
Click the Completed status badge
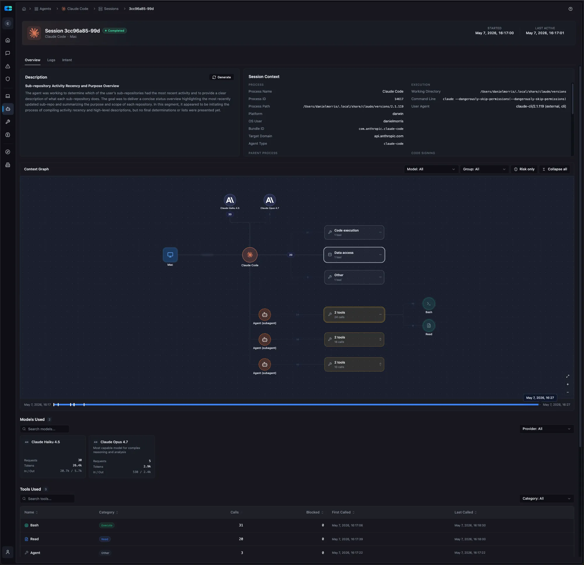pos(115,31)
